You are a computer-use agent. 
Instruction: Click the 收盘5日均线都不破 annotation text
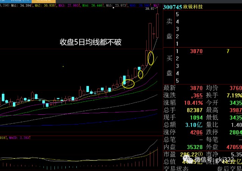click(x=91, y=42)
